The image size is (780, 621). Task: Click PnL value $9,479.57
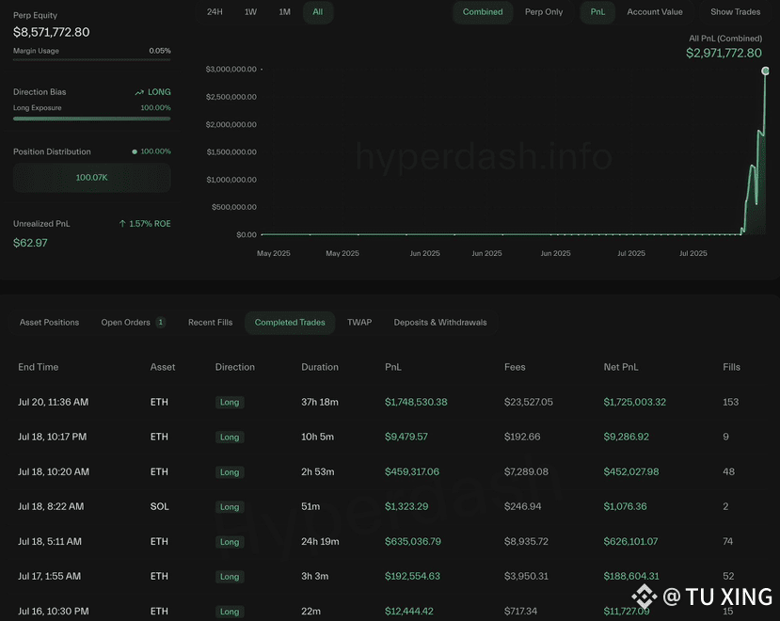406,437
